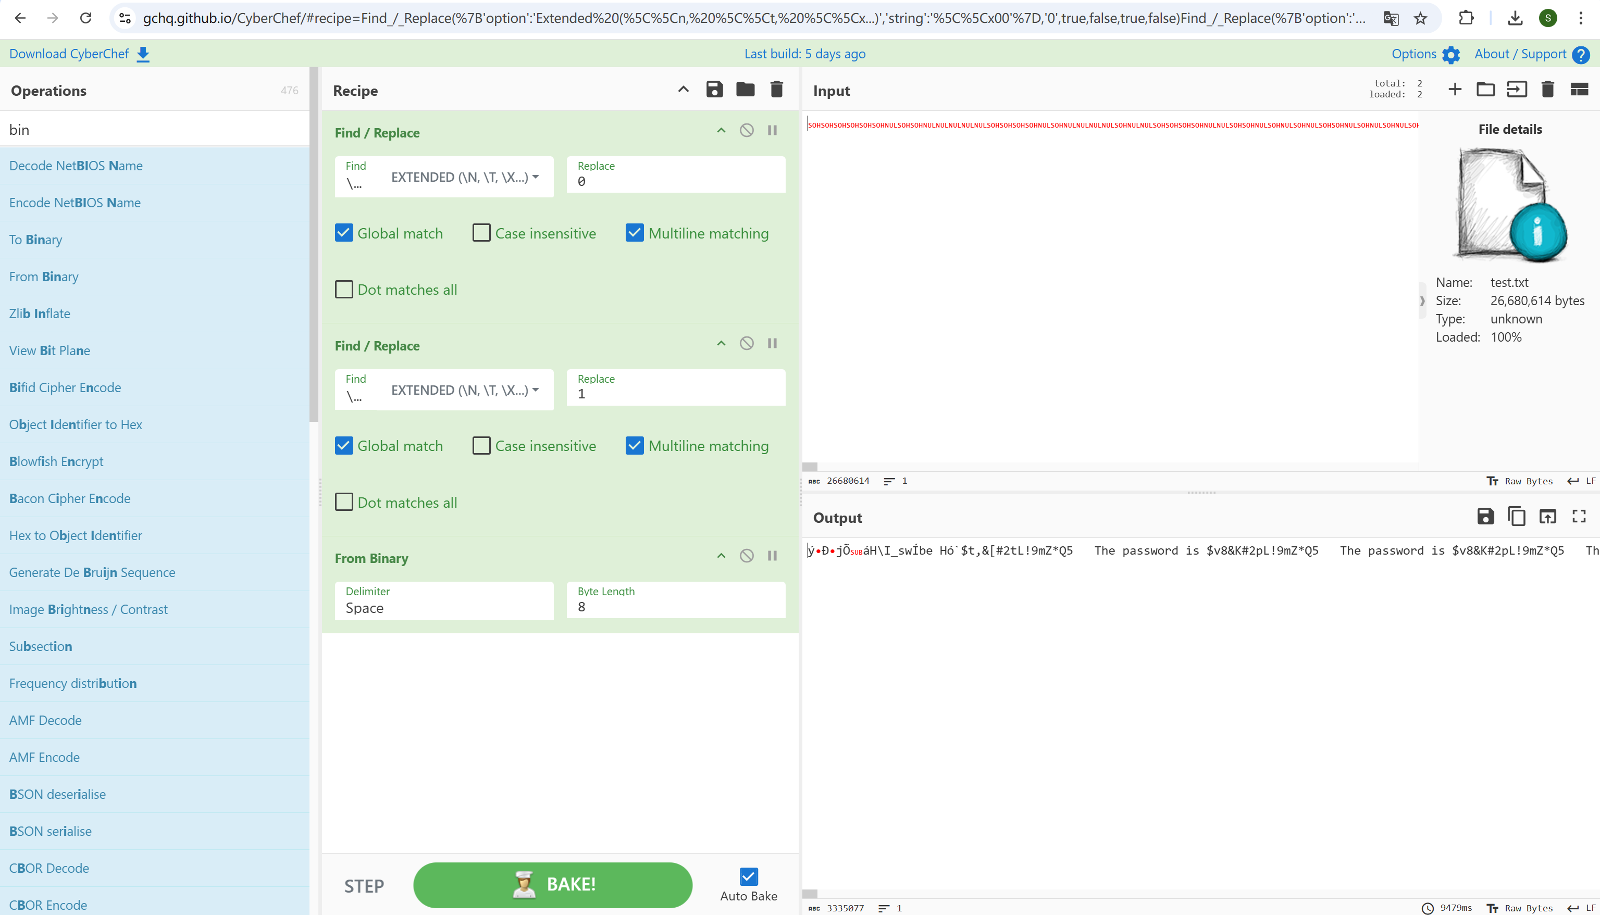Click the input pane horizontal scrollbar
This screenshot has height=915, width=1600.
click(x=810, y=467)
